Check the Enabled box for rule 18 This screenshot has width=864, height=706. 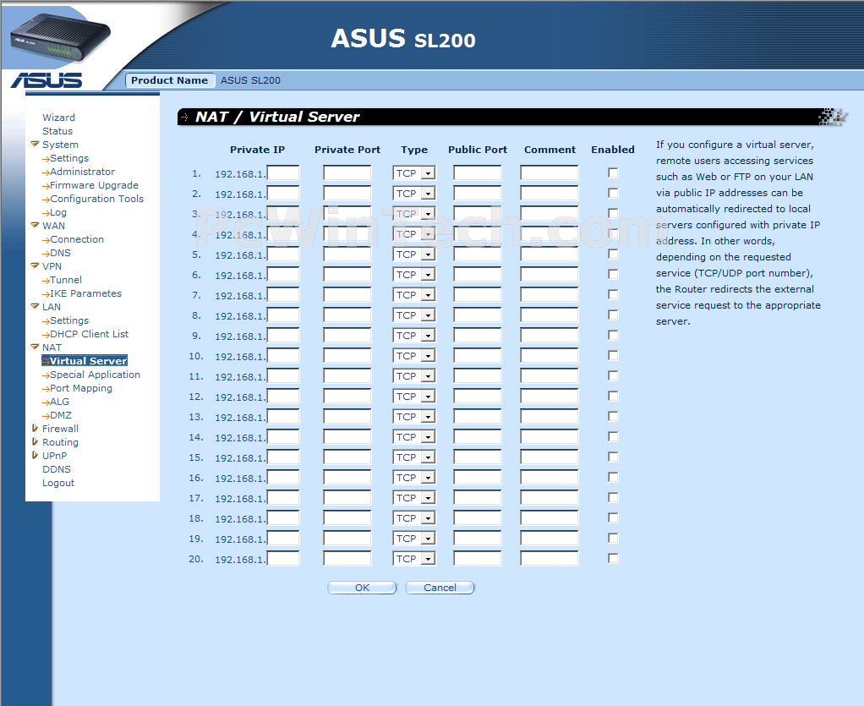pos(613,517)
